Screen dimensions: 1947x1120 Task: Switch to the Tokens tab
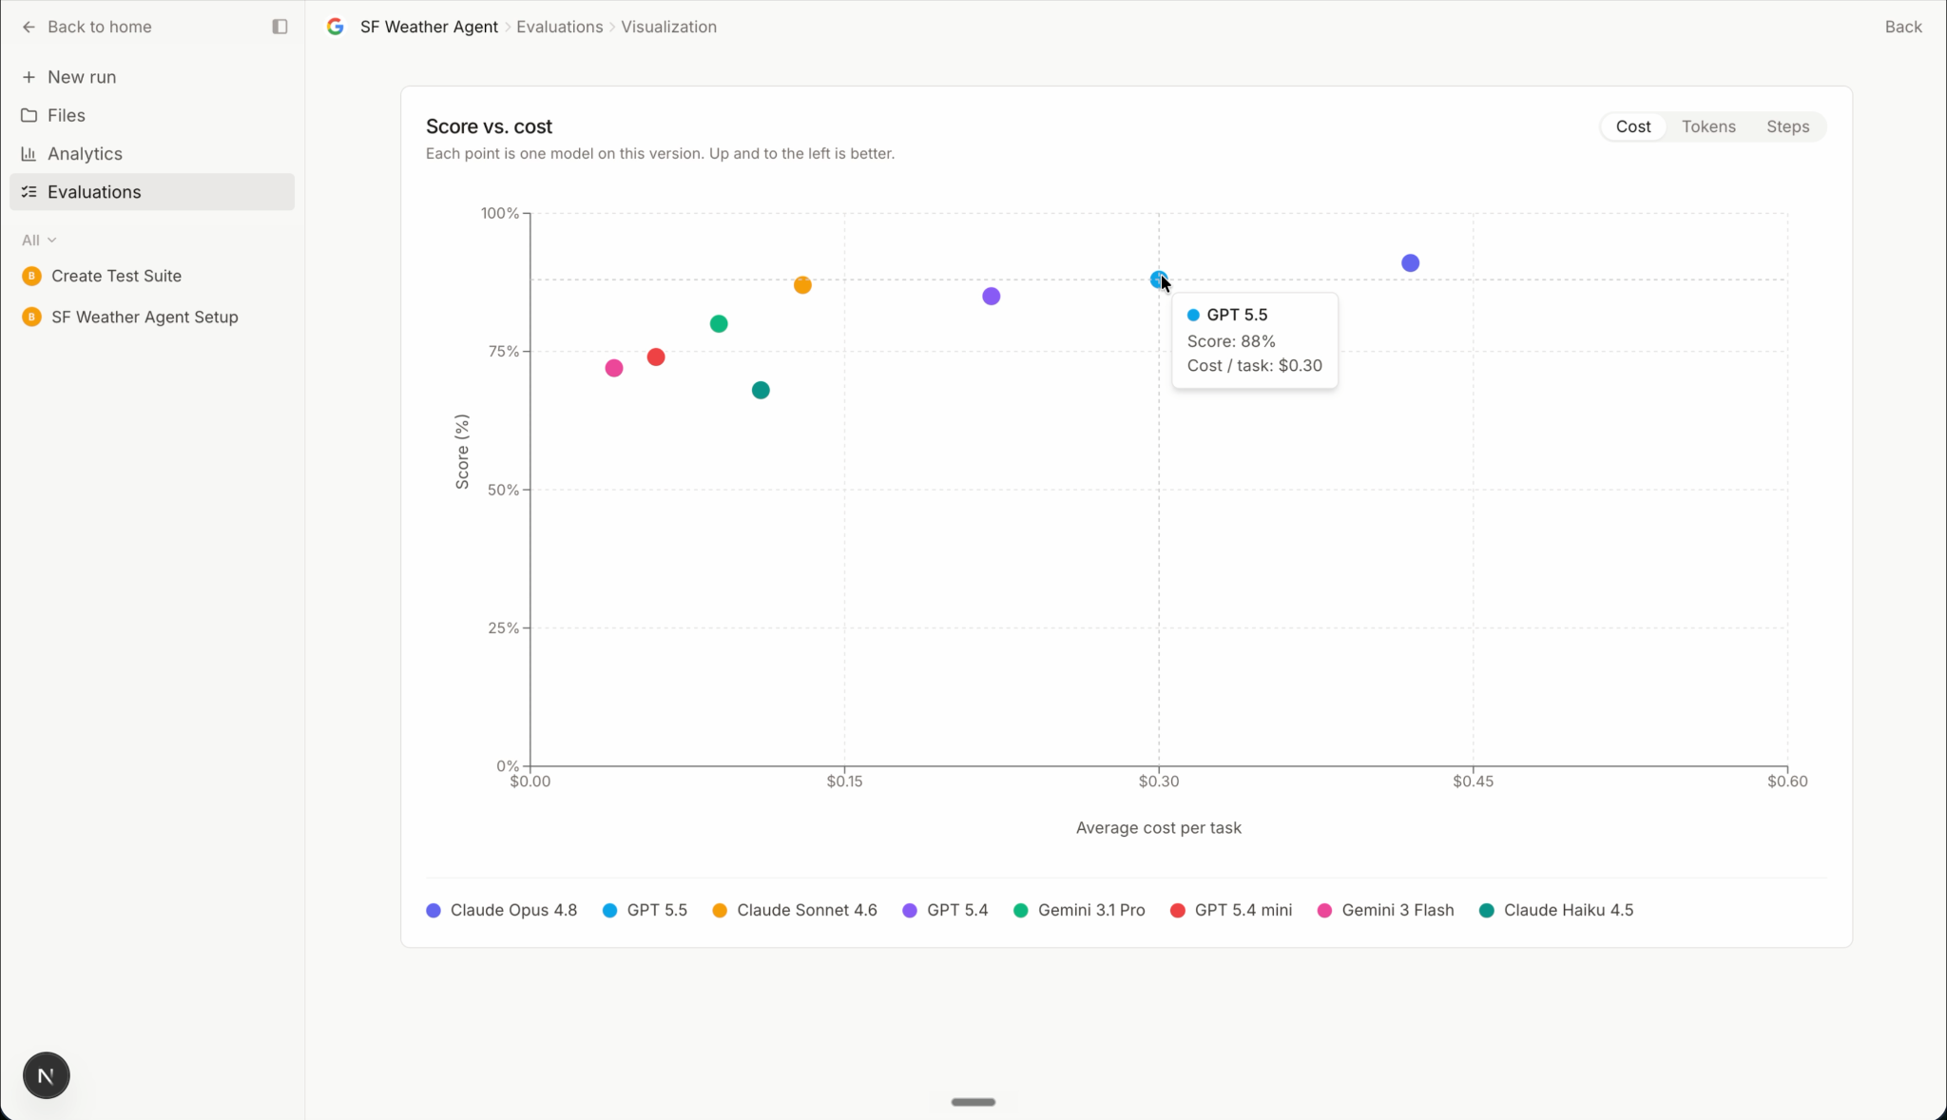(x=1708, y=126)
